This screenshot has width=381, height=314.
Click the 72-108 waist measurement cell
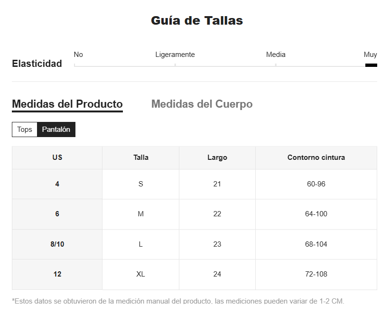(316, 275)
